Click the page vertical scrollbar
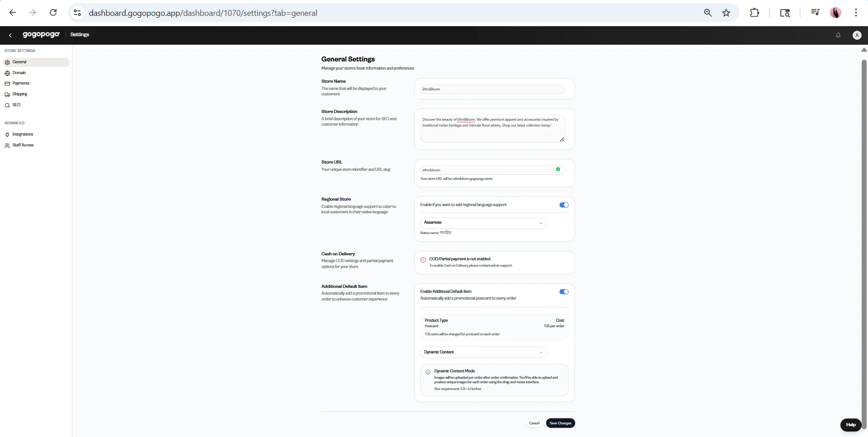Screen dimensions: 868x437 coord(864,244)
